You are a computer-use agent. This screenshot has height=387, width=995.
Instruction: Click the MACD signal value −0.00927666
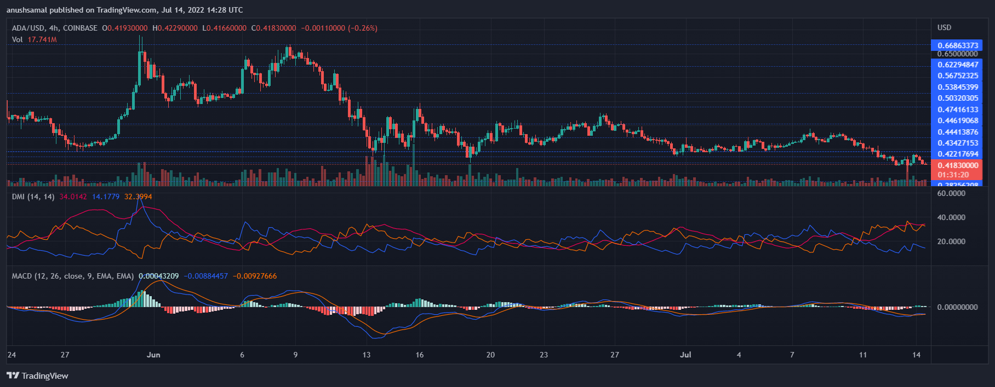click(x=255, y=276)
